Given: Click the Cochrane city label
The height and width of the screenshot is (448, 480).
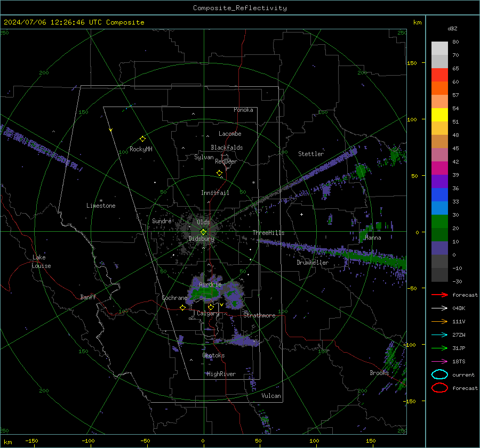Looking at the screenshot, I should 174,298.
